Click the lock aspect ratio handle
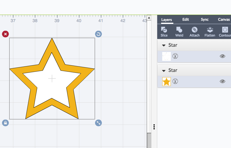The image size is (231, 148). tap(5, 123)
